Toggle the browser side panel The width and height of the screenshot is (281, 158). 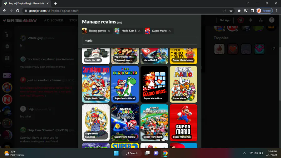coord(252,11)
